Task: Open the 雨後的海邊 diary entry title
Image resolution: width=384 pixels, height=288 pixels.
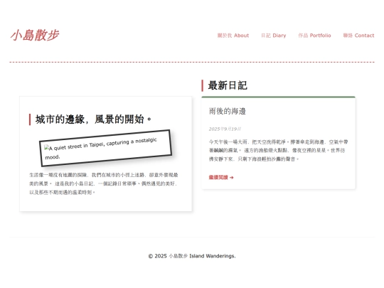Action: pyautogui.click(x=228, y=111)
